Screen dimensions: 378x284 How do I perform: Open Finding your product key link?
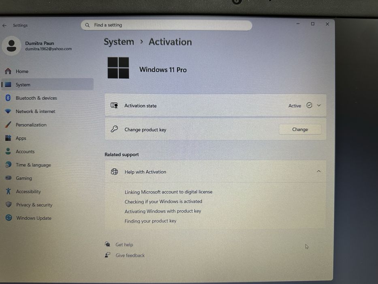[150, 221]
